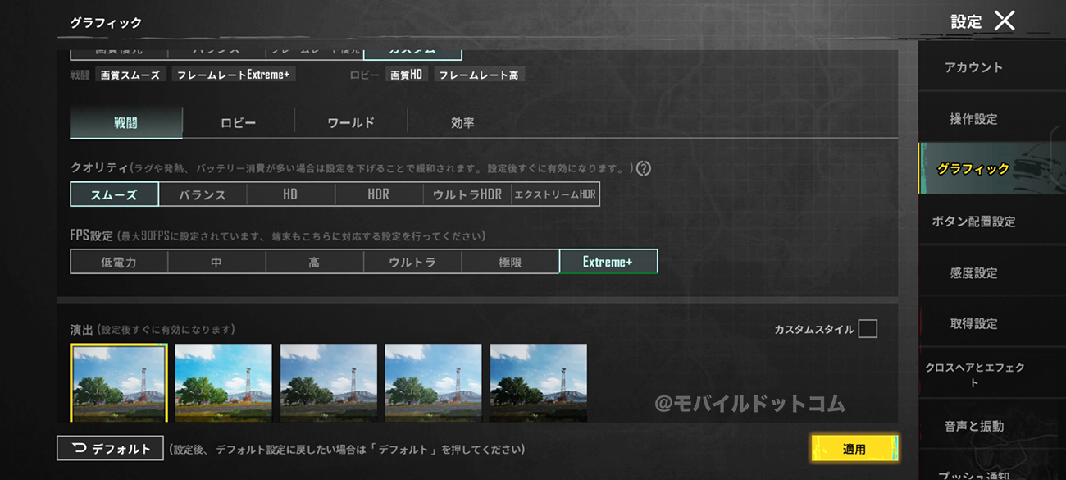1066x480 pixels.
Task: Select the first yellow-outlined style thumbnail
Action: (119, 383)
